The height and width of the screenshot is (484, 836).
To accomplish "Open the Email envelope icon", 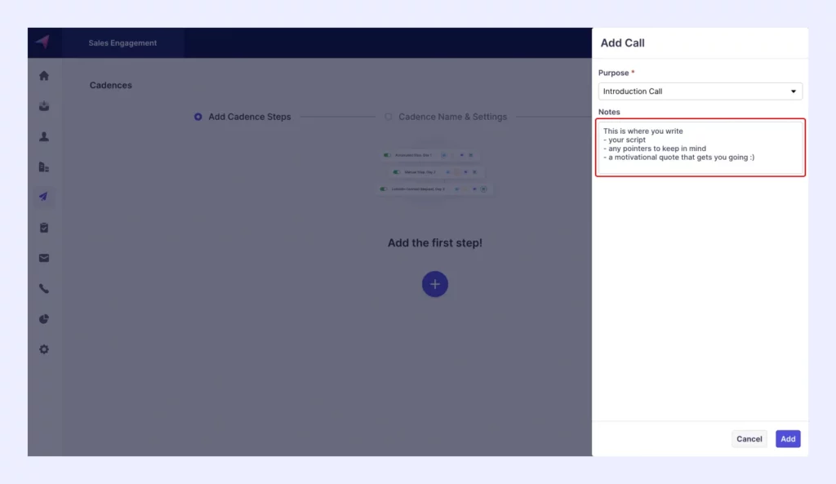I will point(44,258).
